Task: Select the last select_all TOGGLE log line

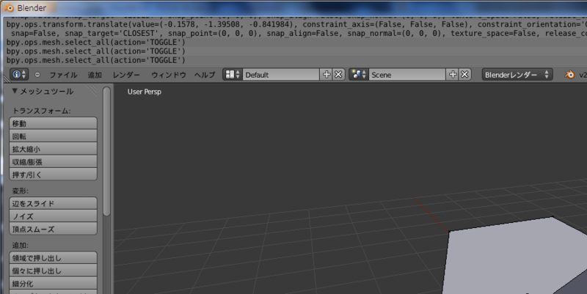Action: pyautogui.click(x=96, y=60)
